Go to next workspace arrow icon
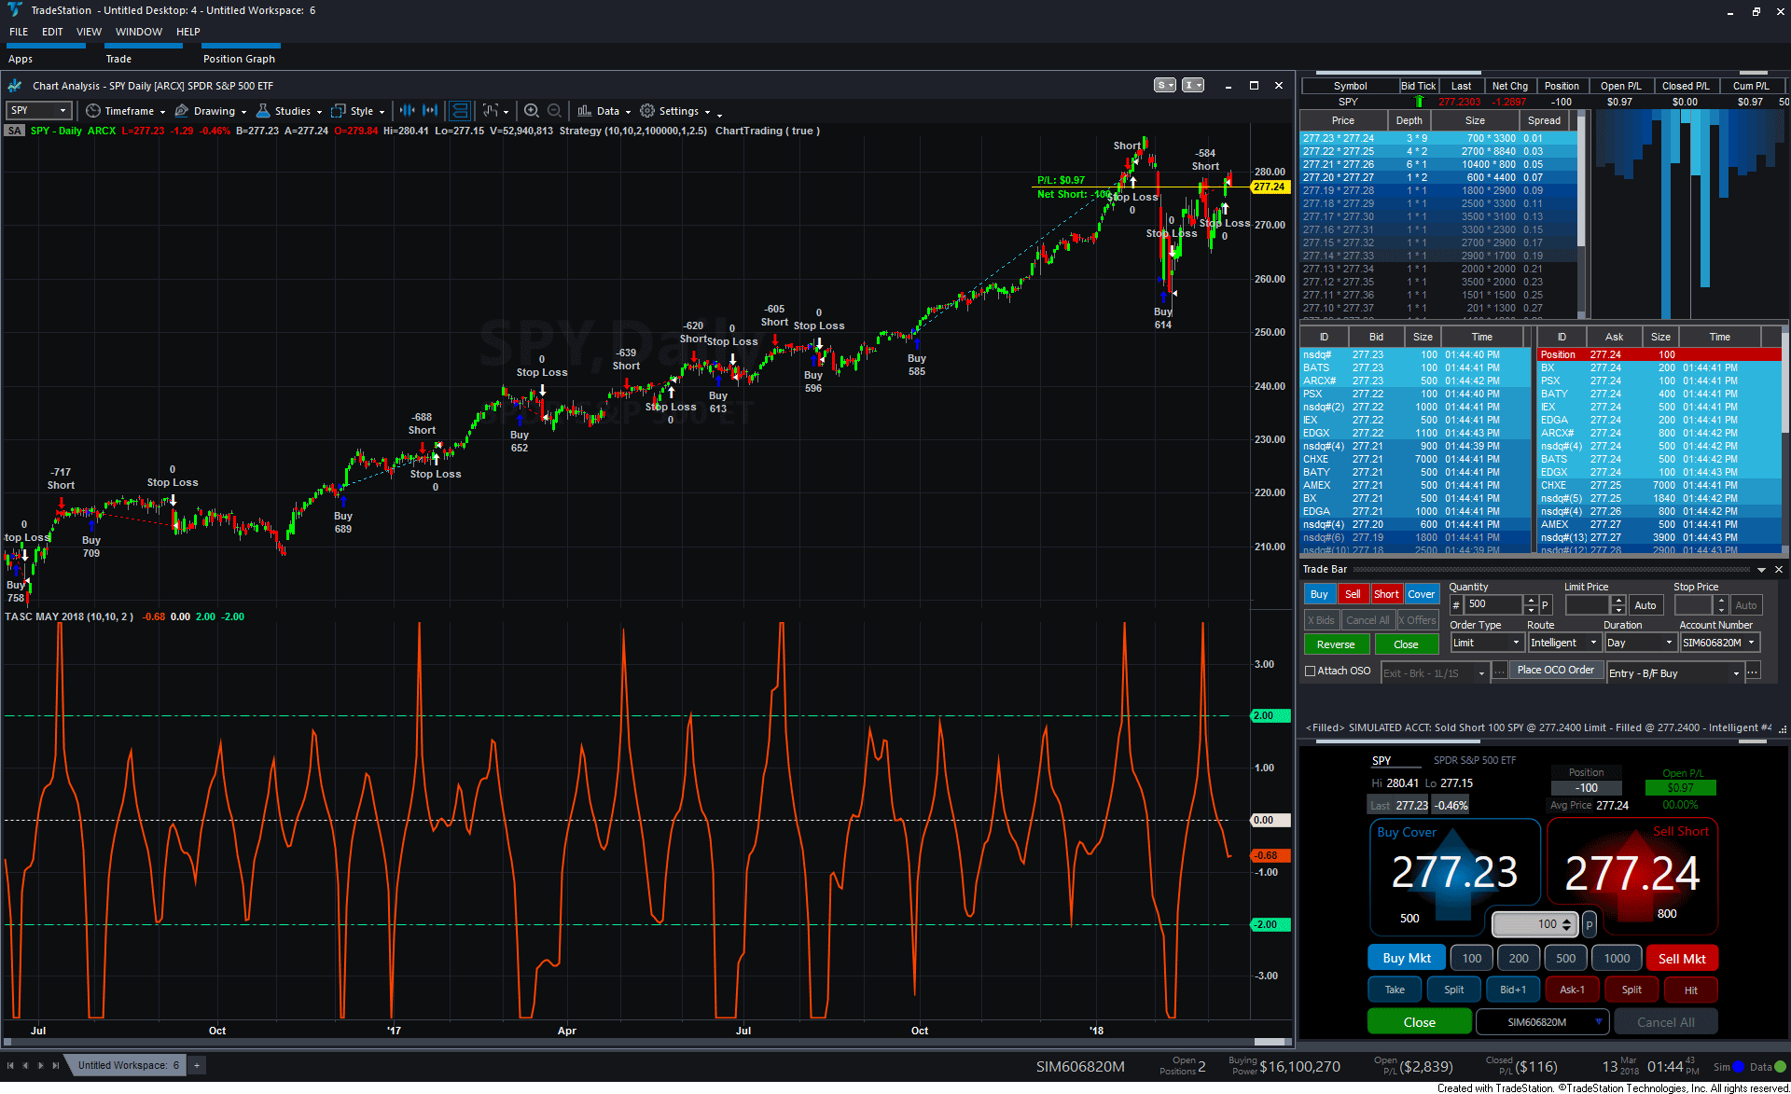The image size is (1791, 1094). [x=40, y=1065]
